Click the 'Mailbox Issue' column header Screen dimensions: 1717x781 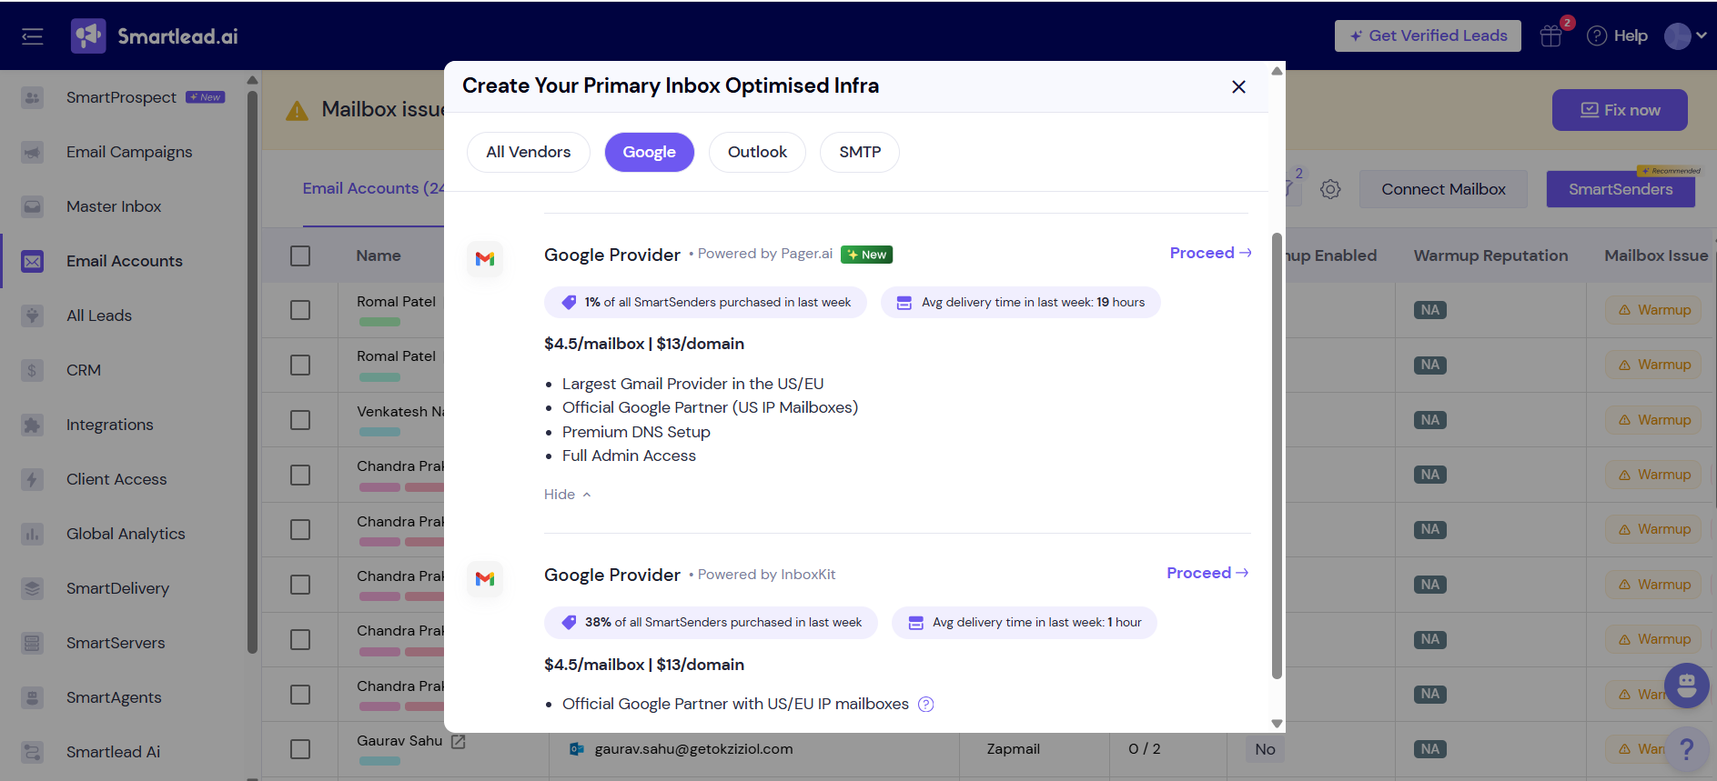pos(1656,256)
